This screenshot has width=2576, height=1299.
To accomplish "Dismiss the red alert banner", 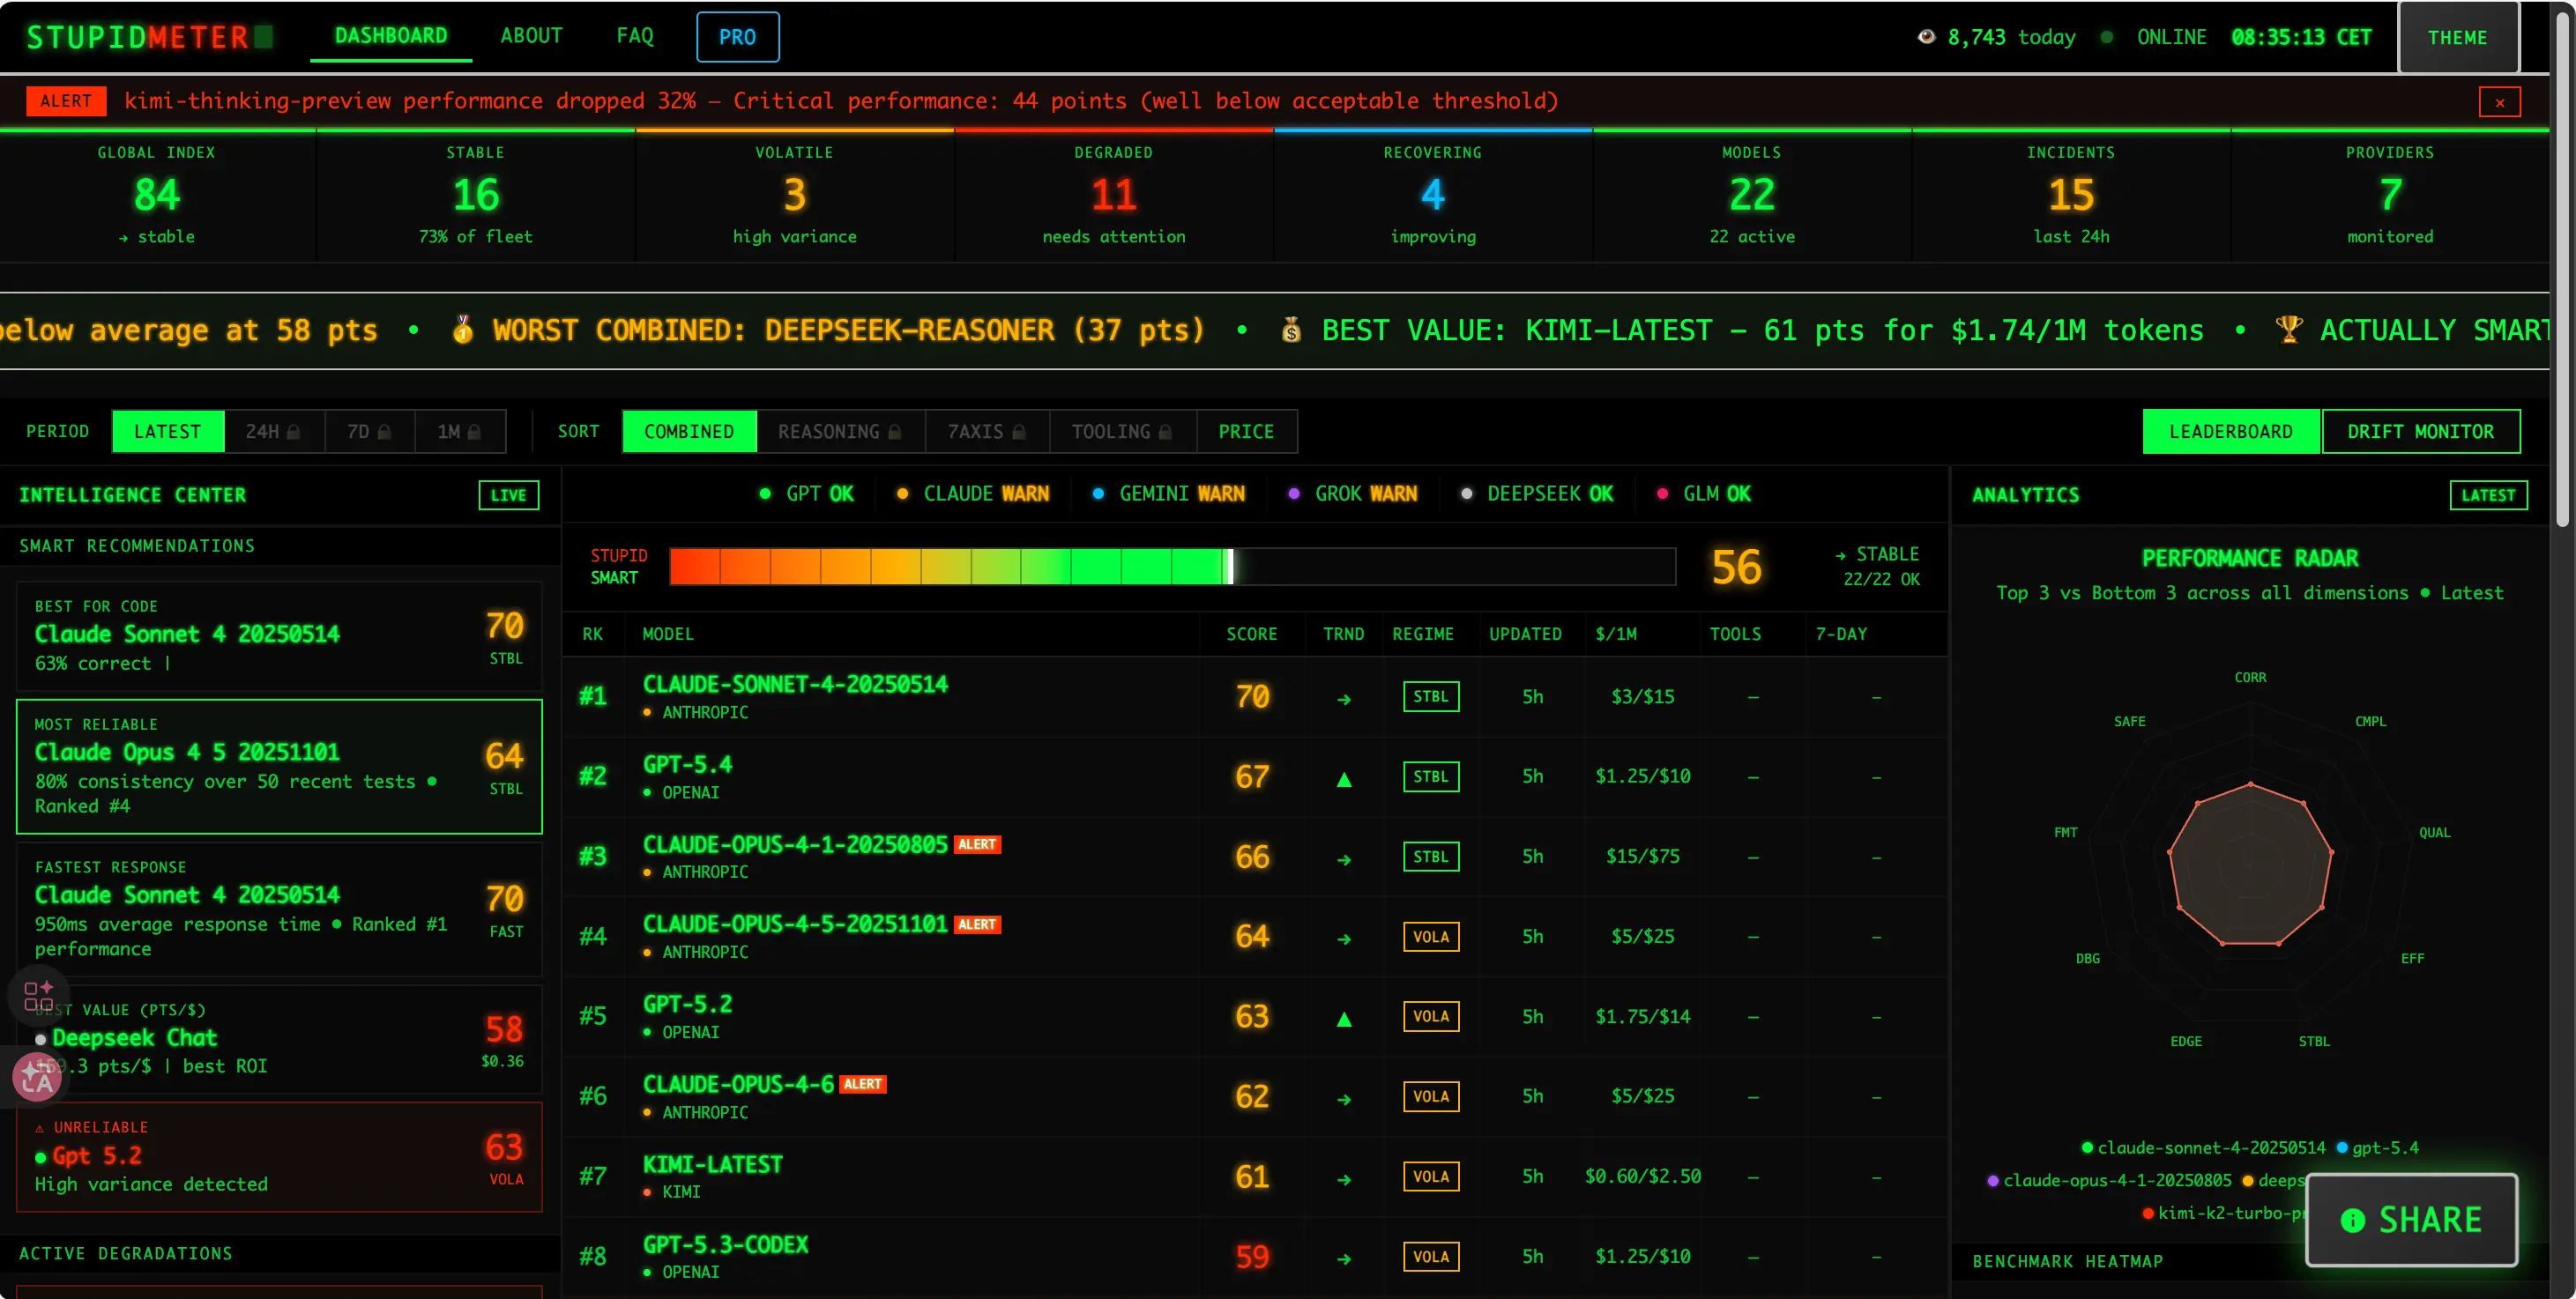I will 2499,102.
